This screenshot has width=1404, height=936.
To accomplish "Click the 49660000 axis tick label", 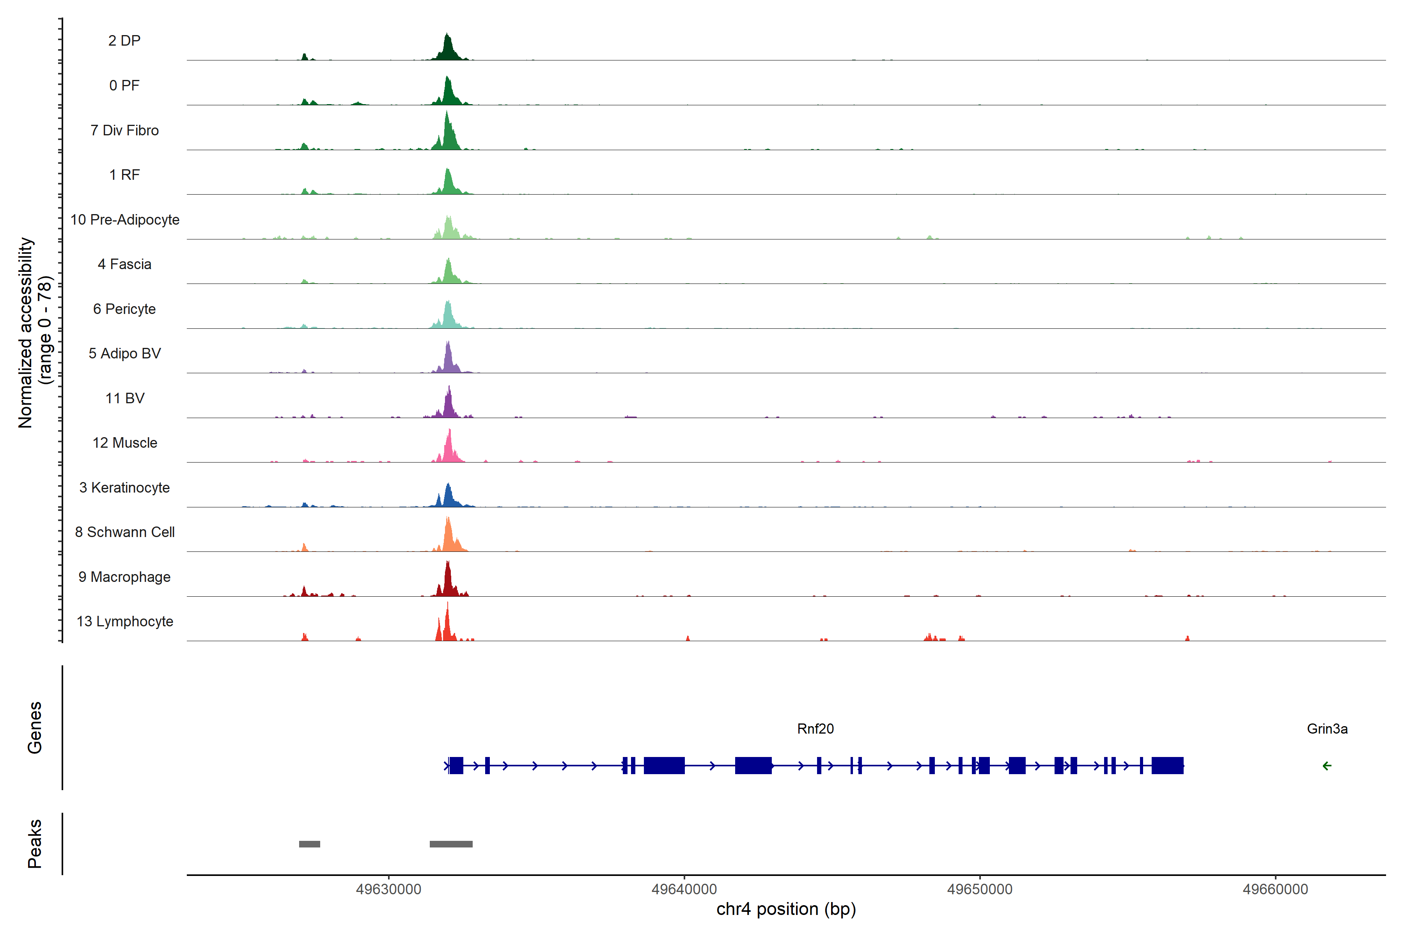I will tap(1275, 890).
